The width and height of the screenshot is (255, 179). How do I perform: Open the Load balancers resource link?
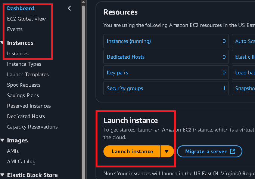(x=245, y=72)
